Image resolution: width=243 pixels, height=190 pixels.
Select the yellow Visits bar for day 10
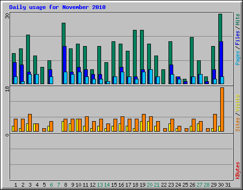tap(77, 125)
